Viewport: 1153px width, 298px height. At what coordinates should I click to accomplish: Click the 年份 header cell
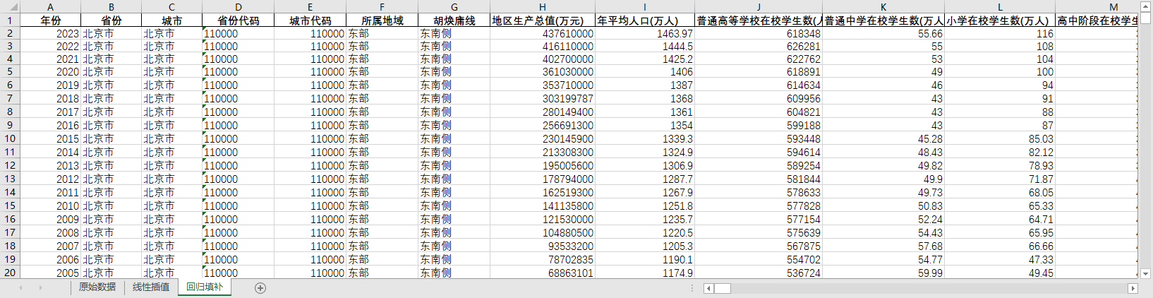[x=50, y=20]
